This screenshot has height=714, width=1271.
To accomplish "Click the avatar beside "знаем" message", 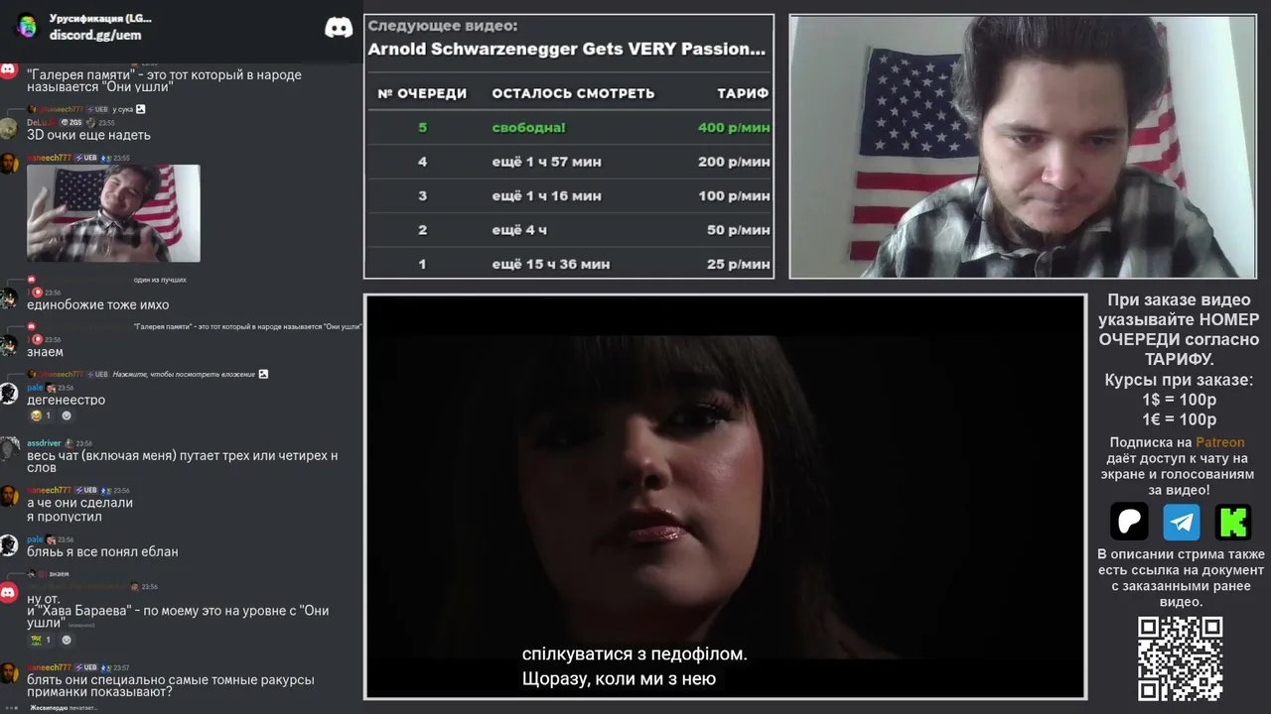I will point(9,345).
